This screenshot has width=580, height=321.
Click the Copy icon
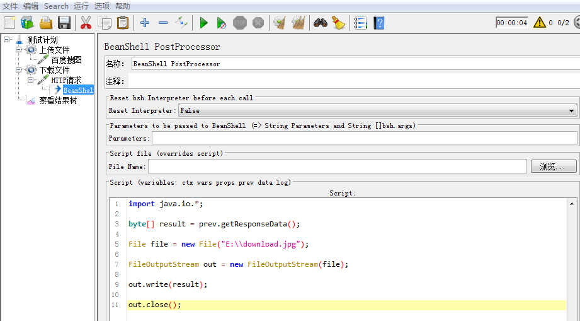point(105,23)
